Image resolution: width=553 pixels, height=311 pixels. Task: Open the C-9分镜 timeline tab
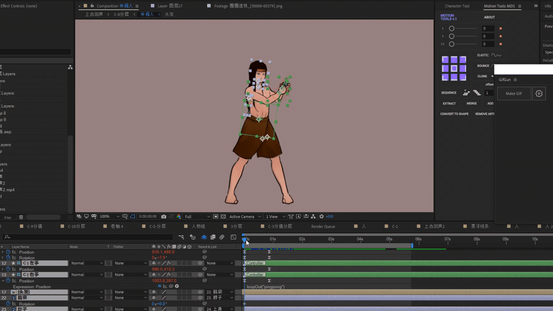pyautogui.click(x=34, y=226)
